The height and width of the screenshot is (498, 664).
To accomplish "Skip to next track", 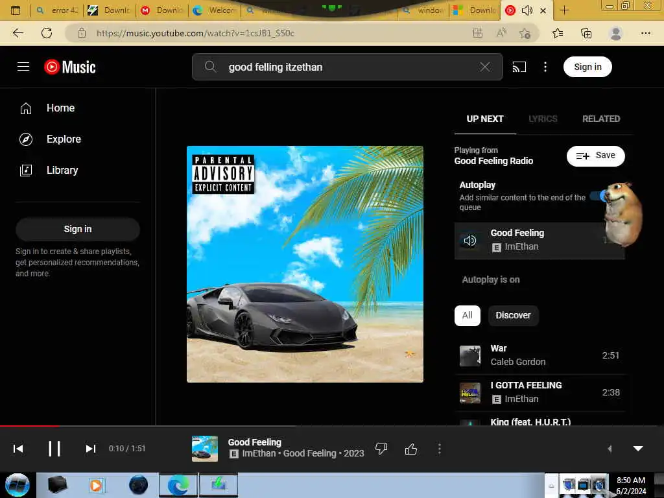I will 90,449.
